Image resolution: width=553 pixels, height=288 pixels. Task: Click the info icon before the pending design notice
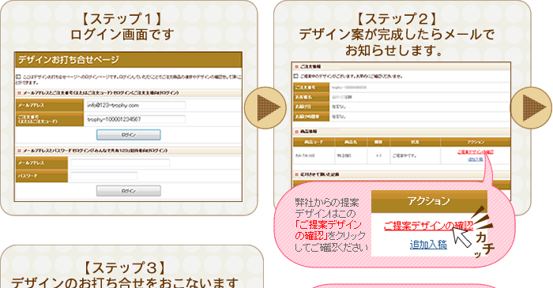296,76
